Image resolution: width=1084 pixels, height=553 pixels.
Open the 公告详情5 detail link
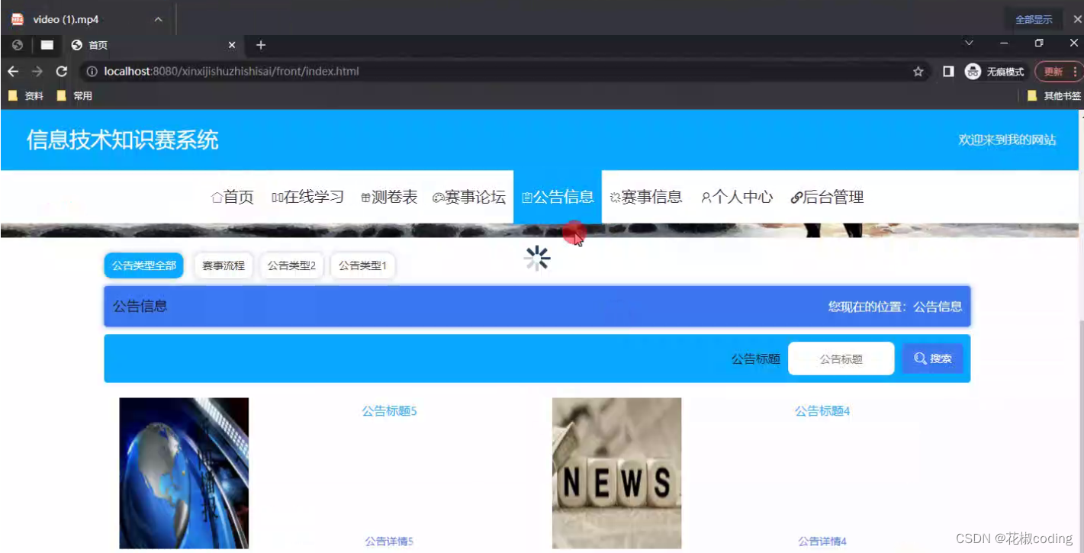pyautogui.click(x=389, y=540)
